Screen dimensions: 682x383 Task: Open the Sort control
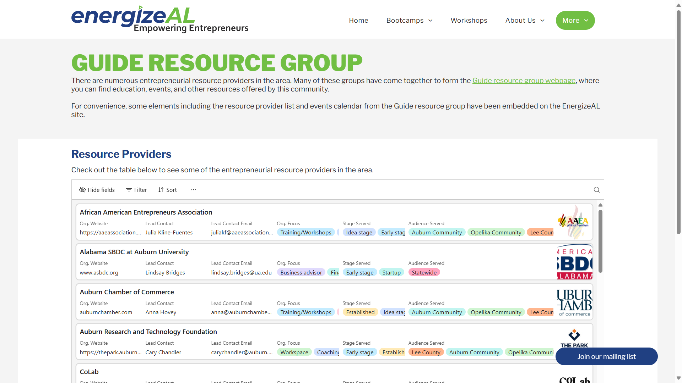167,190
